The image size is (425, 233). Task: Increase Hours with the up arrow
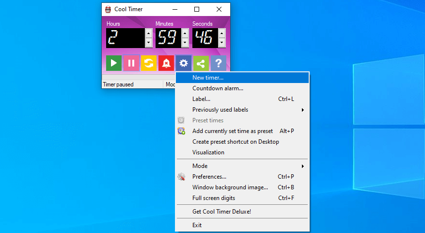(x=149, y=33)
